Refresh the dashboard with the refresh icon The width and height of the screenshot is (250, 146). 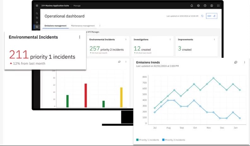(x=202, y=16)
